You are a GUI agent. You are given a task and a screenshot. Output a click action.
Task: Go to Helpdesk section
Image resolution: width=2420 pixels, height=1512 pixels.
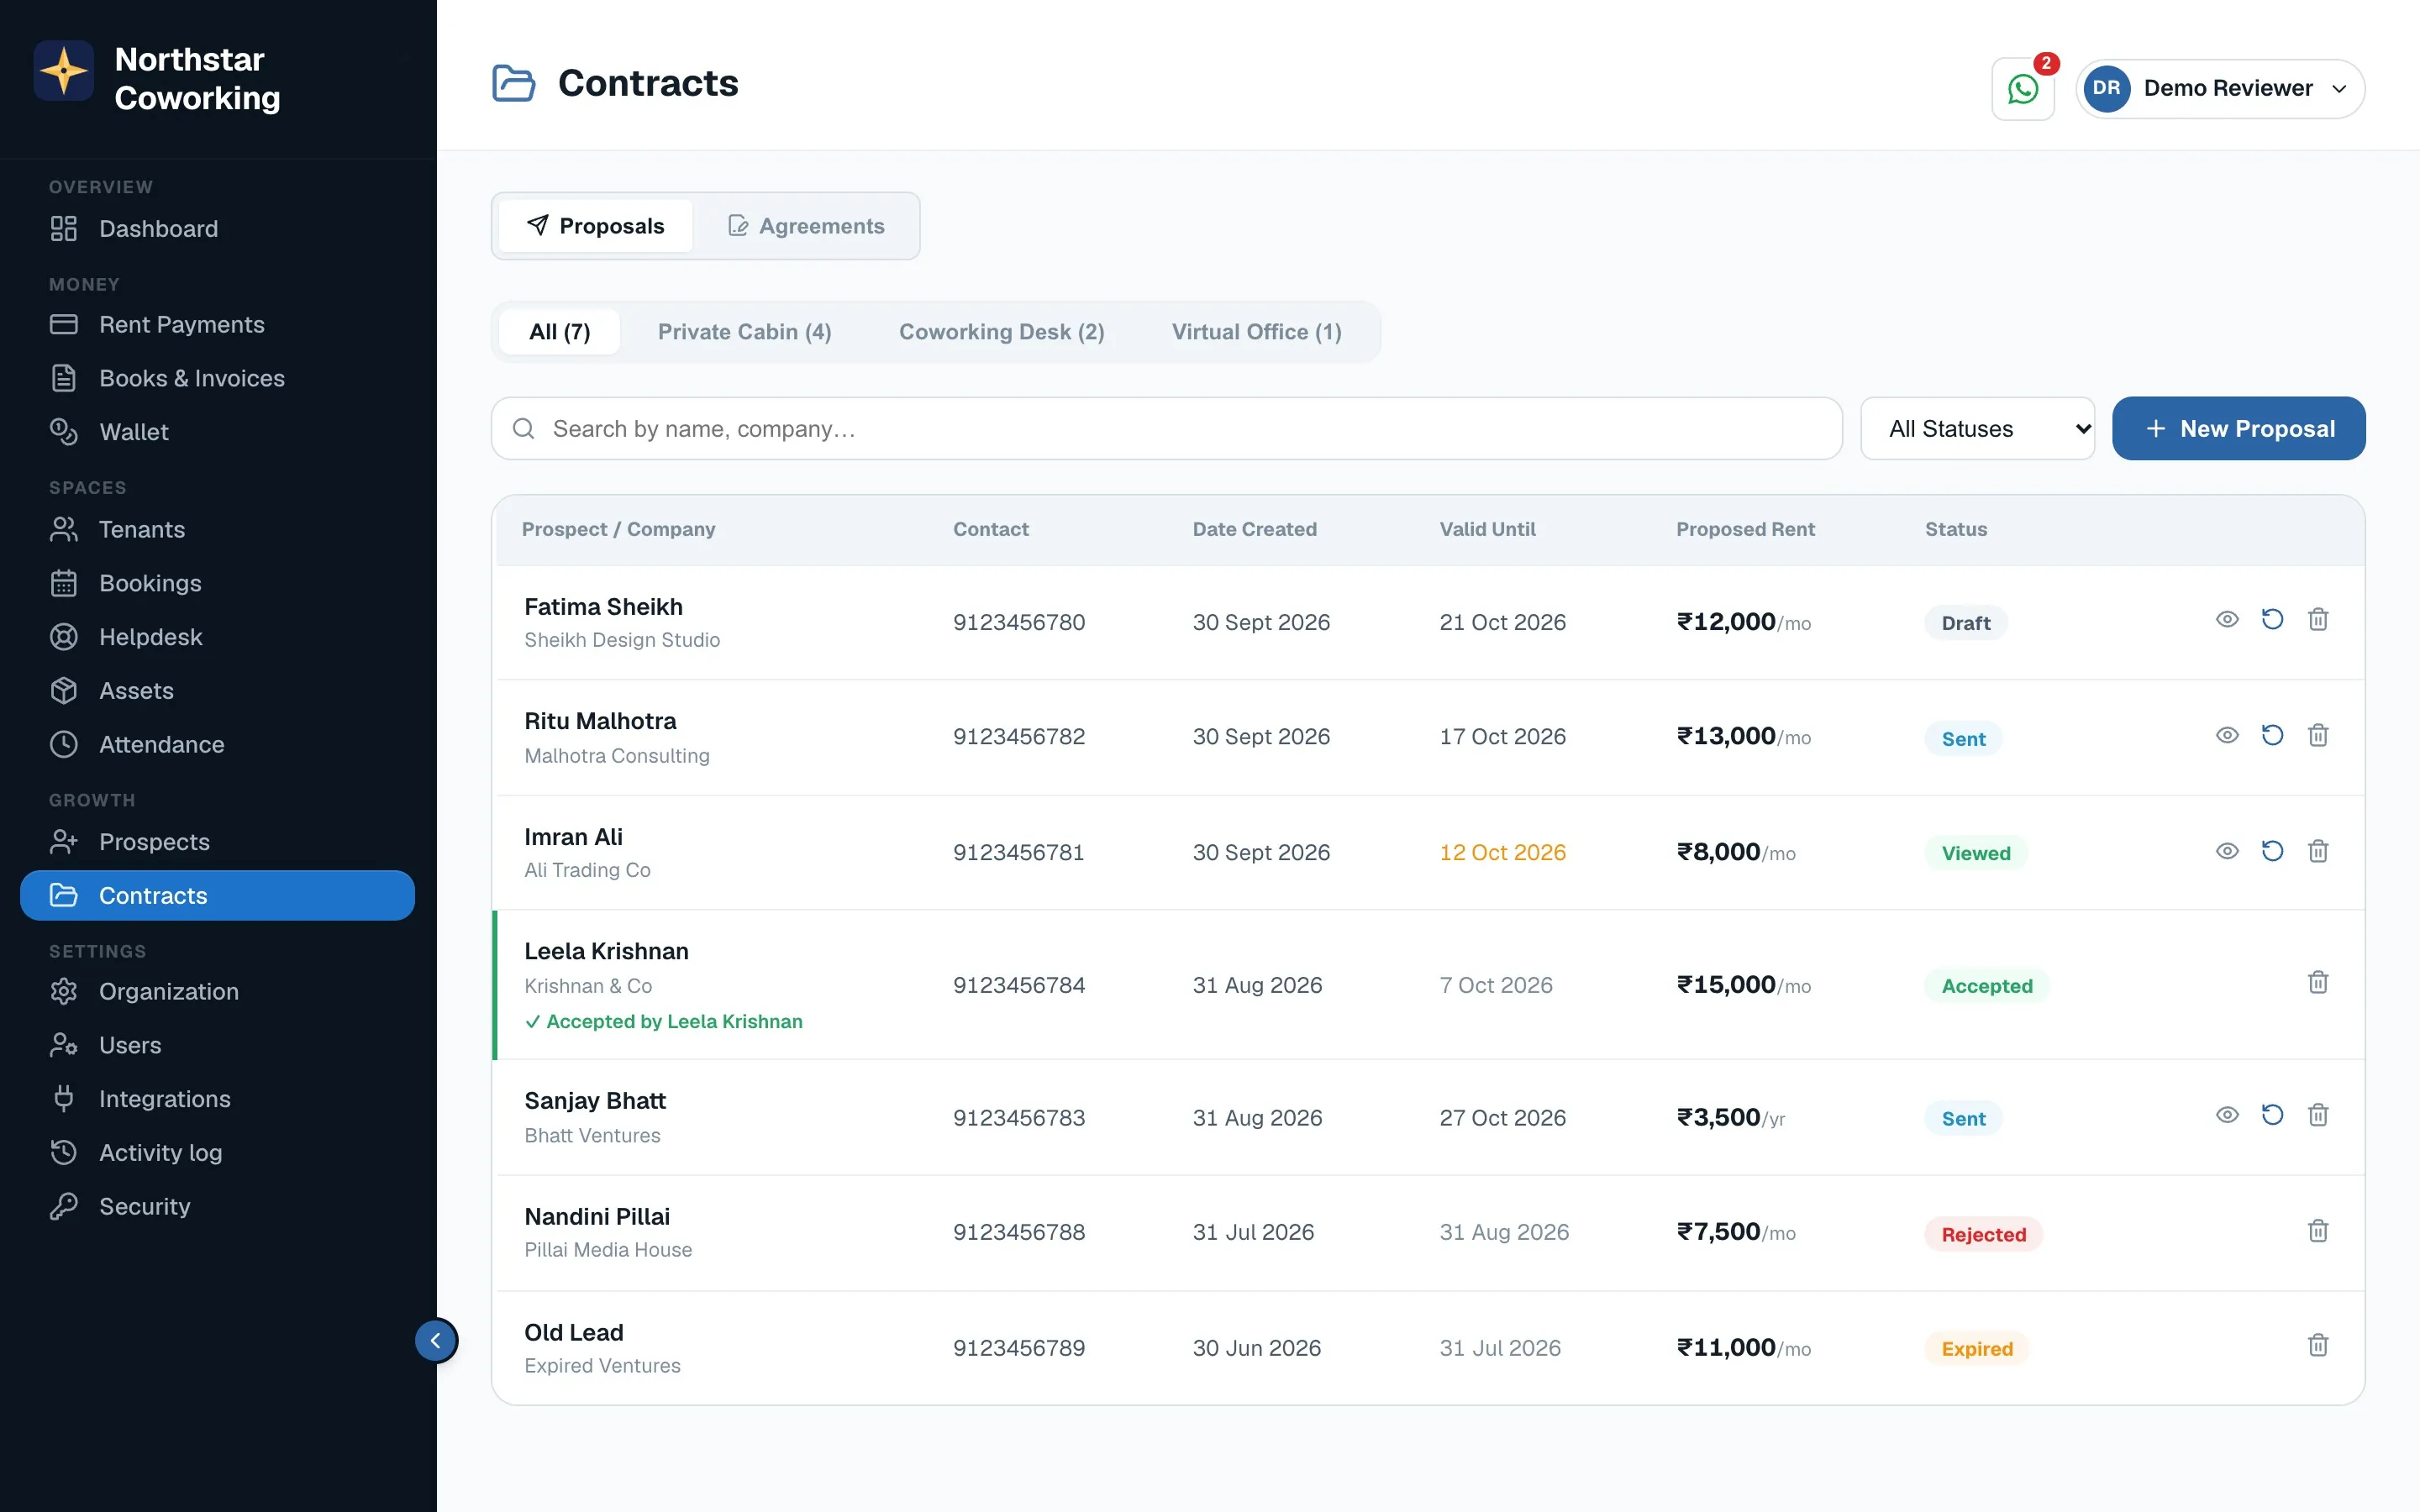(217, 637)
